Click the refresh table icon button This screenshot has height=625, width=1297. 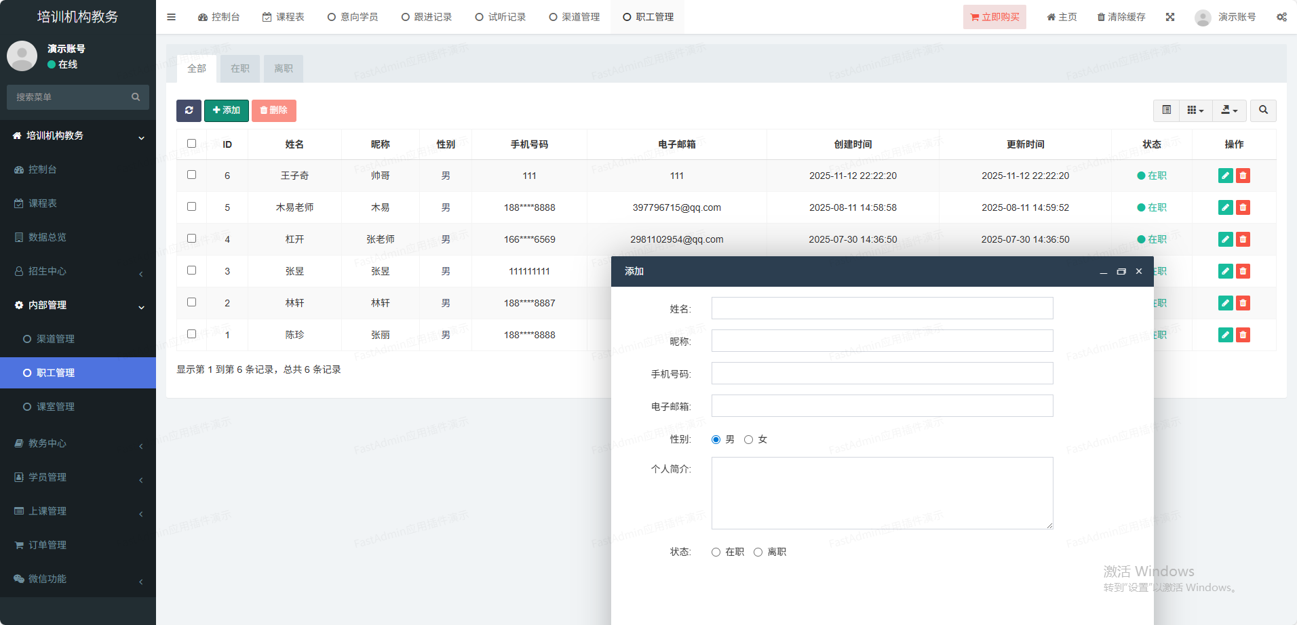pos(189,110)
